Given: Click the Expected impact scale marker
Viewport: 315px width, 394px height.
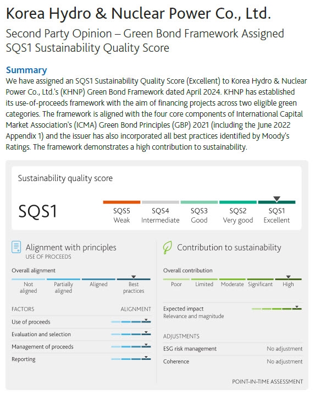Looking at the screenshot, I should [297, 307].
